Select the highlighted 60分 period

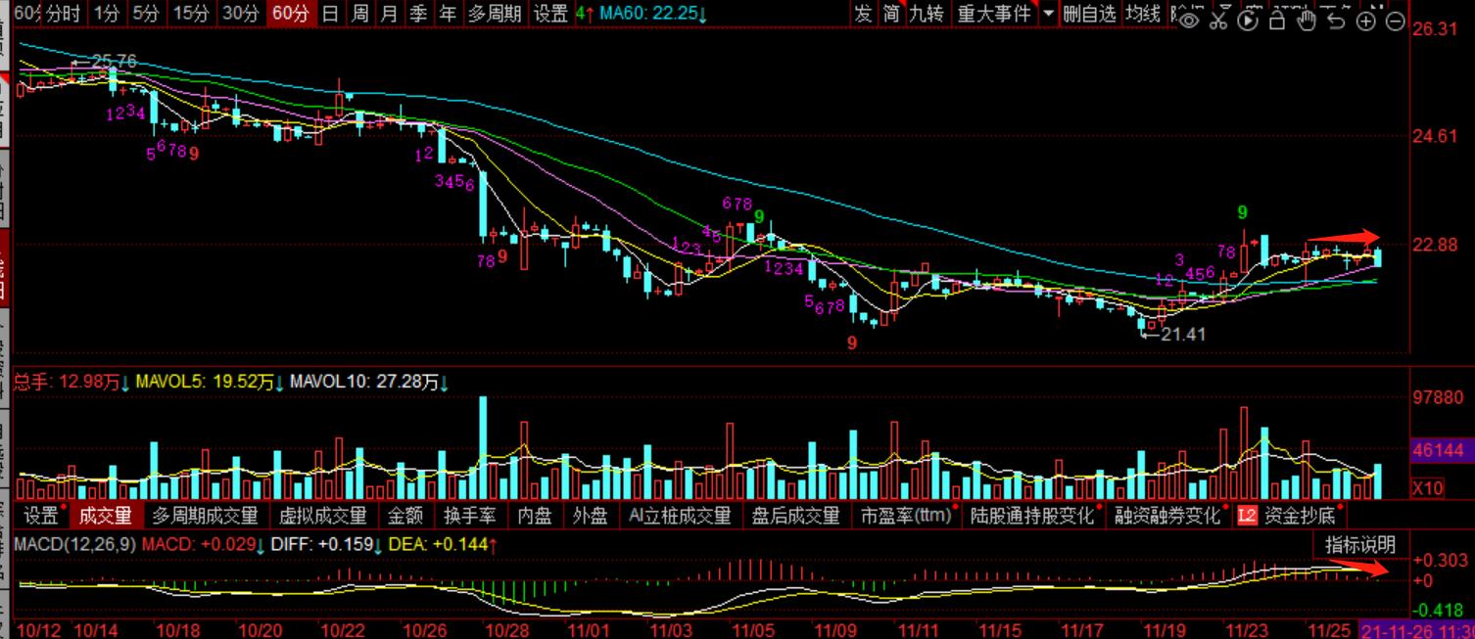(291, 14)
